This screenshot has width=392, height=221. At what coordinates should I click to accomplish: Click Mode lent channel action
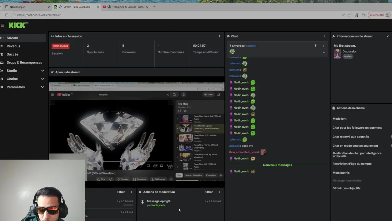(x=340, y=119)
